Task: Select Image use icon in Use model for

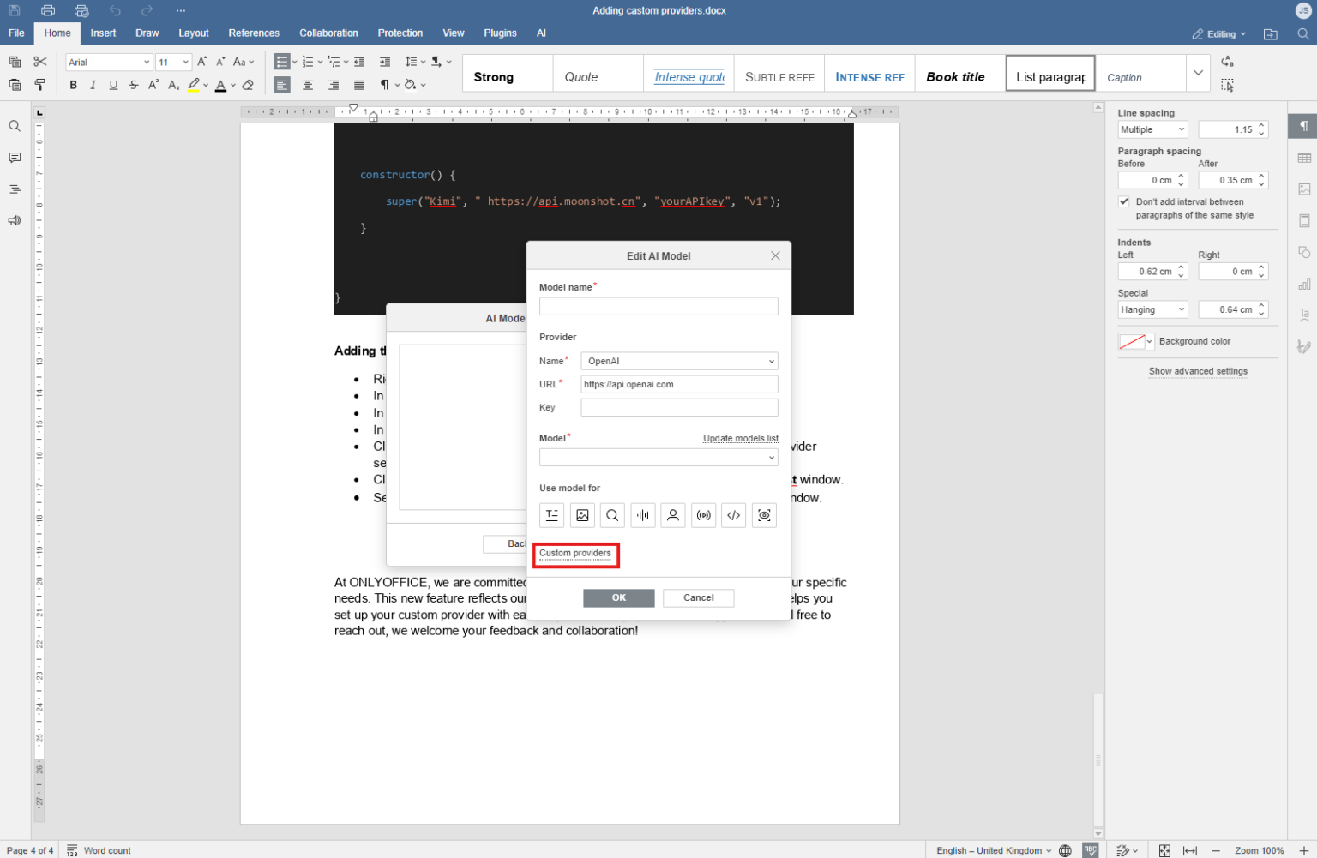Action: 582,515
